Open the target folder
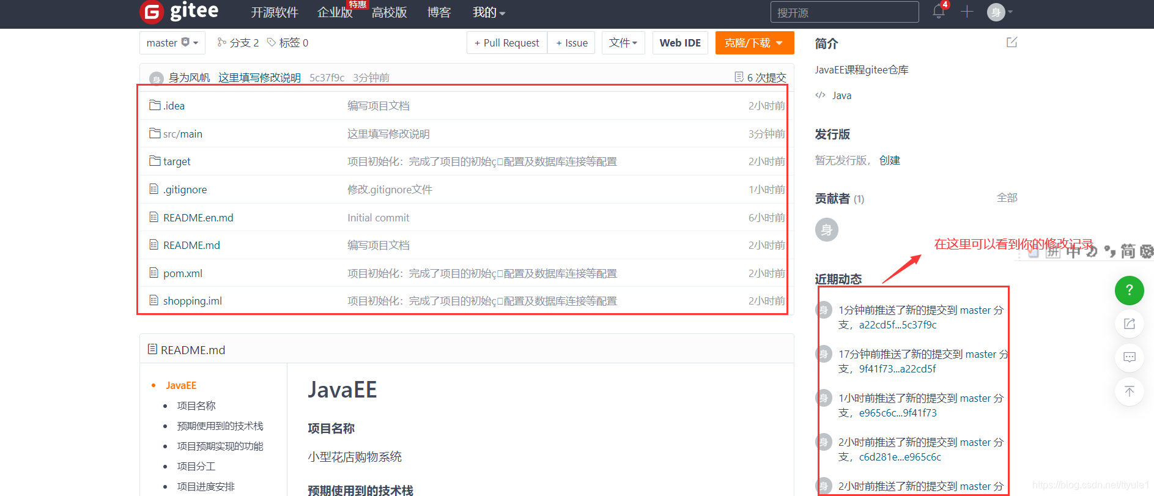The height and width of the screenshot is (496, 1154). (177, 161)
